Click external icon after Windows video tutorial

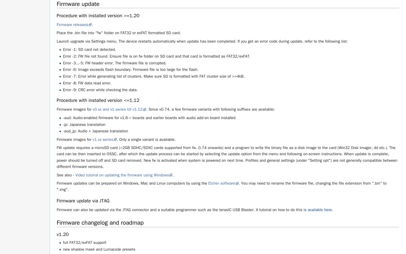pos(171,175)
